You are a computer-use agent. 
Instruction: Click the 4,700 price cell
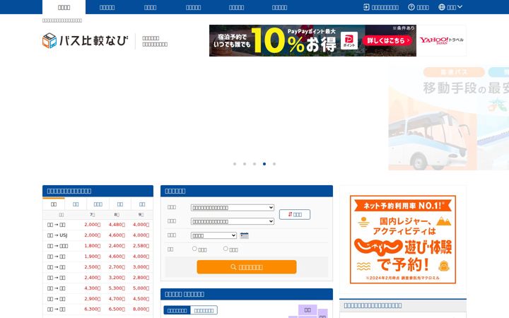coord(117,299)
